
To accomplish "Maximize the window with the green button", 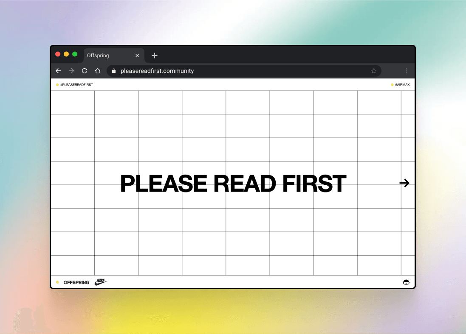I will click(75, 54).
